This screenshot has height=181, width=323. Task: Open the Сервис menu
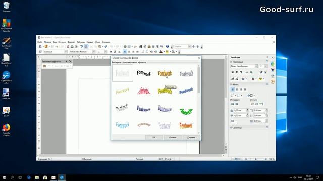click(x=90, y=42)
